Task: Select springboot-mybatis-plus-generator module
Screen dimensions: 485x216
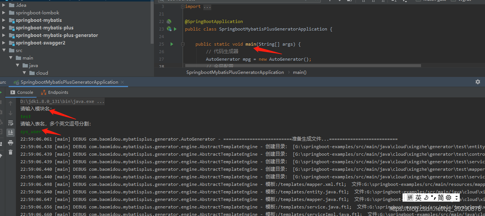Action: (x=57, y=35)
